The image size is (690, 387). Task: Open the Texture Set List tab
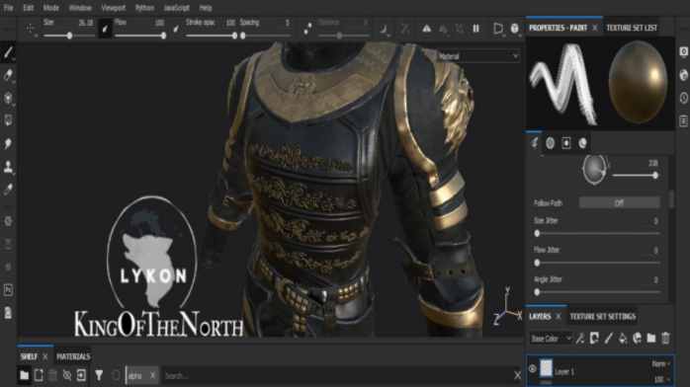click(632, 28)
